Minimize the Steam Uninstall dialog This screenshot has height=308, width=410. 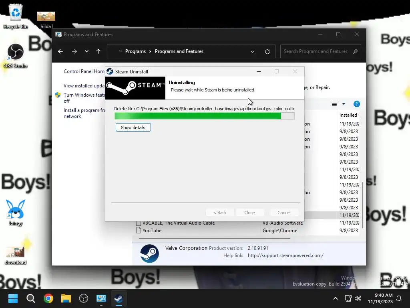click(259, 71)
